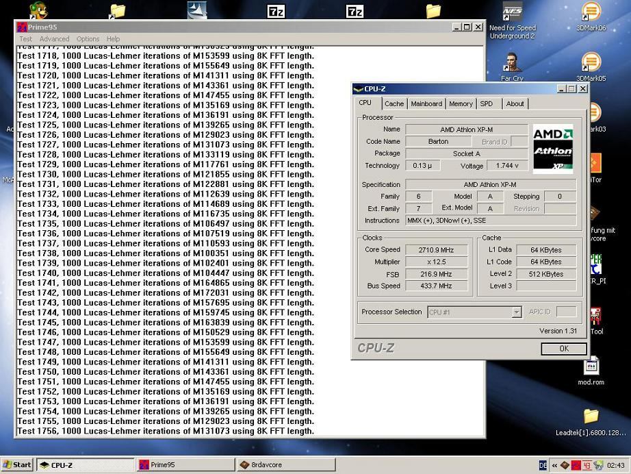Click the Technology 0.13 µ value

422,166
